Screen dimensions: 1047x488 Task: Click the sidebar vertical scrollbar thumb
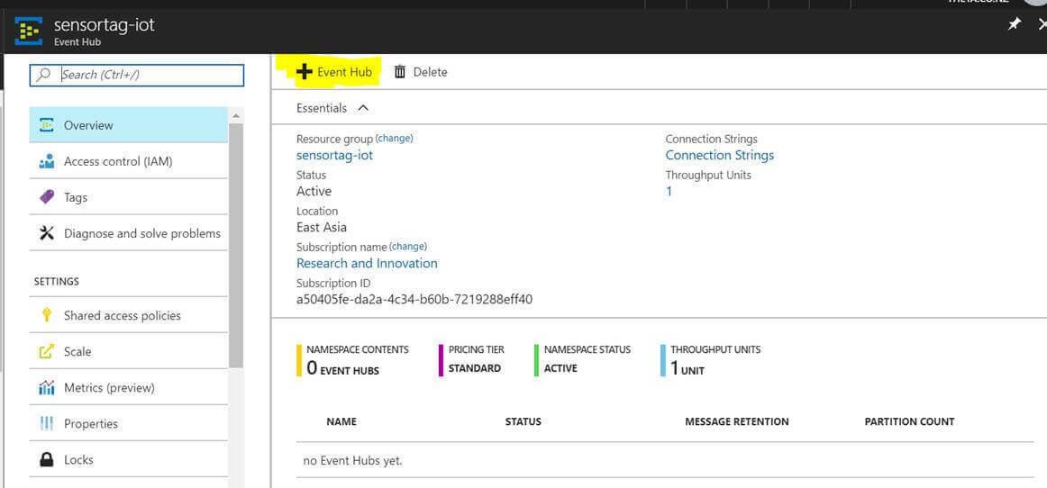pos(236,246)
